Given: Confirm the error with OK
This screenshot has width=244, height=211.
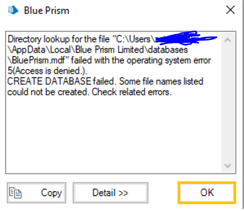Looking at the screenshot, I should tap(207, 193).
